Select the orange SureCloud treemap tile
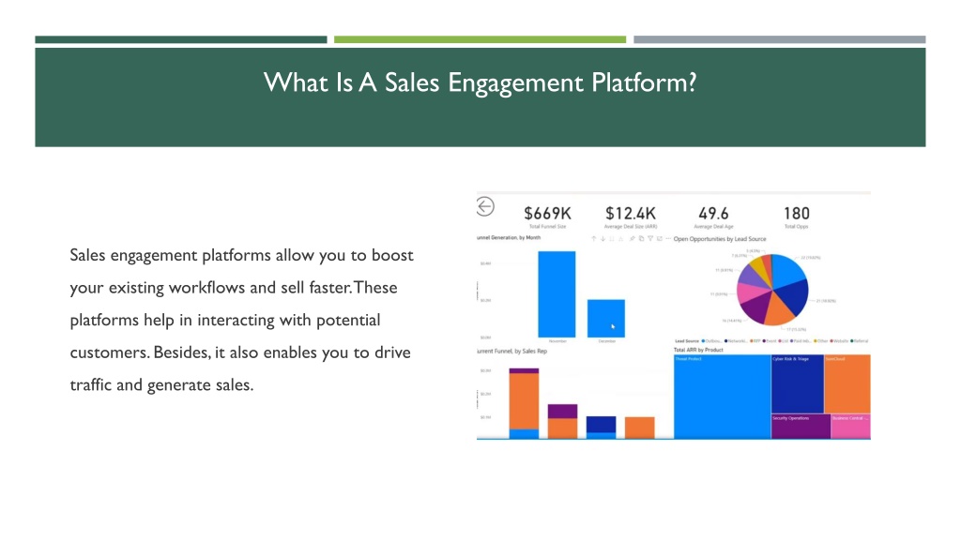The height and width of the screenshot is (540, 961). [x=847, y=383]
